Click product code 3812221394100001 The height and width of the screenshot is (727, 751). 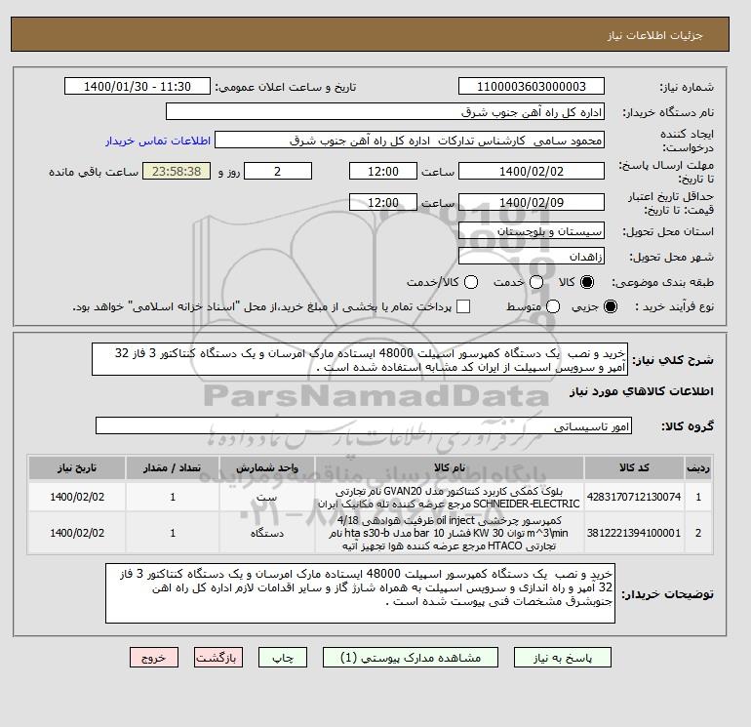(x=634, y=533)
